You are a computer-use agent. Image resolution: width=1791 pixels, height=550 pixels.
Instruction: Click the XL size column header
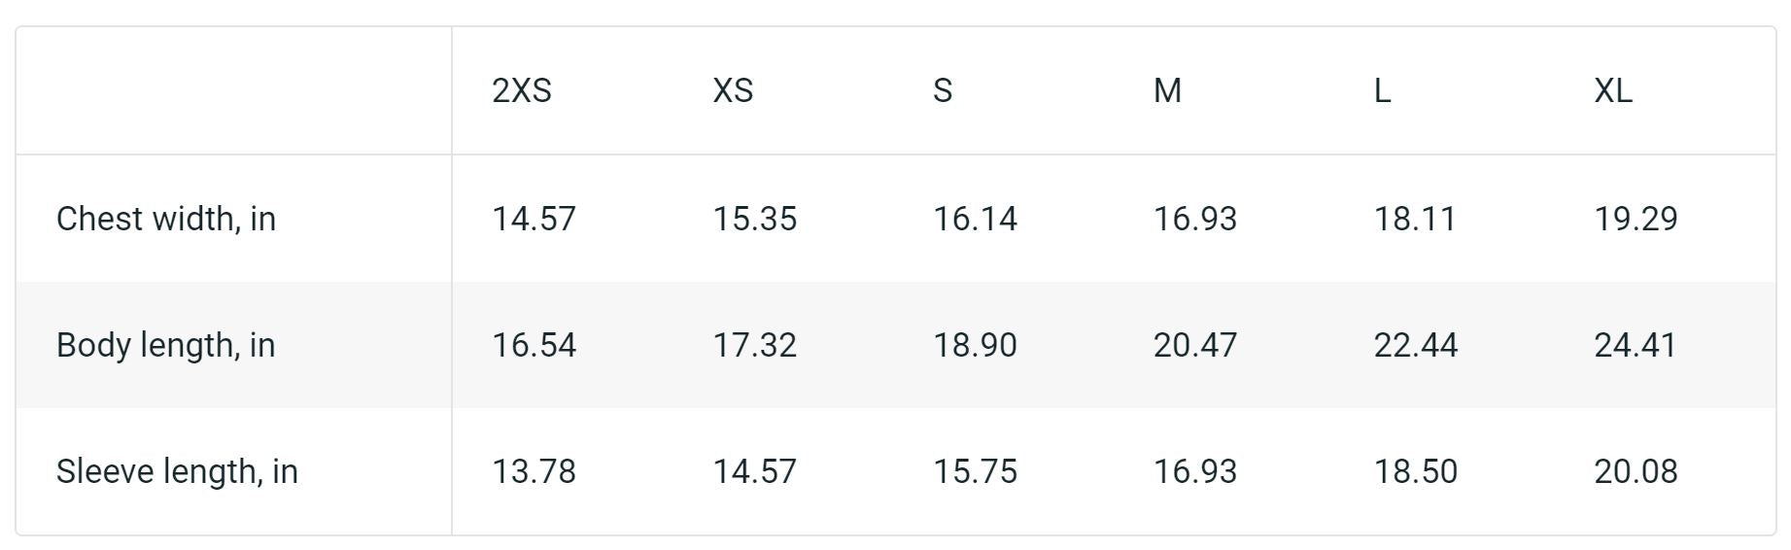pos(1613,90)
